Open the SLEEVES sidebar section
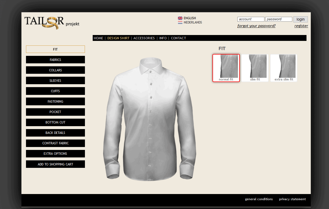Viewport: 329px width, 209px height. point(55,80)
